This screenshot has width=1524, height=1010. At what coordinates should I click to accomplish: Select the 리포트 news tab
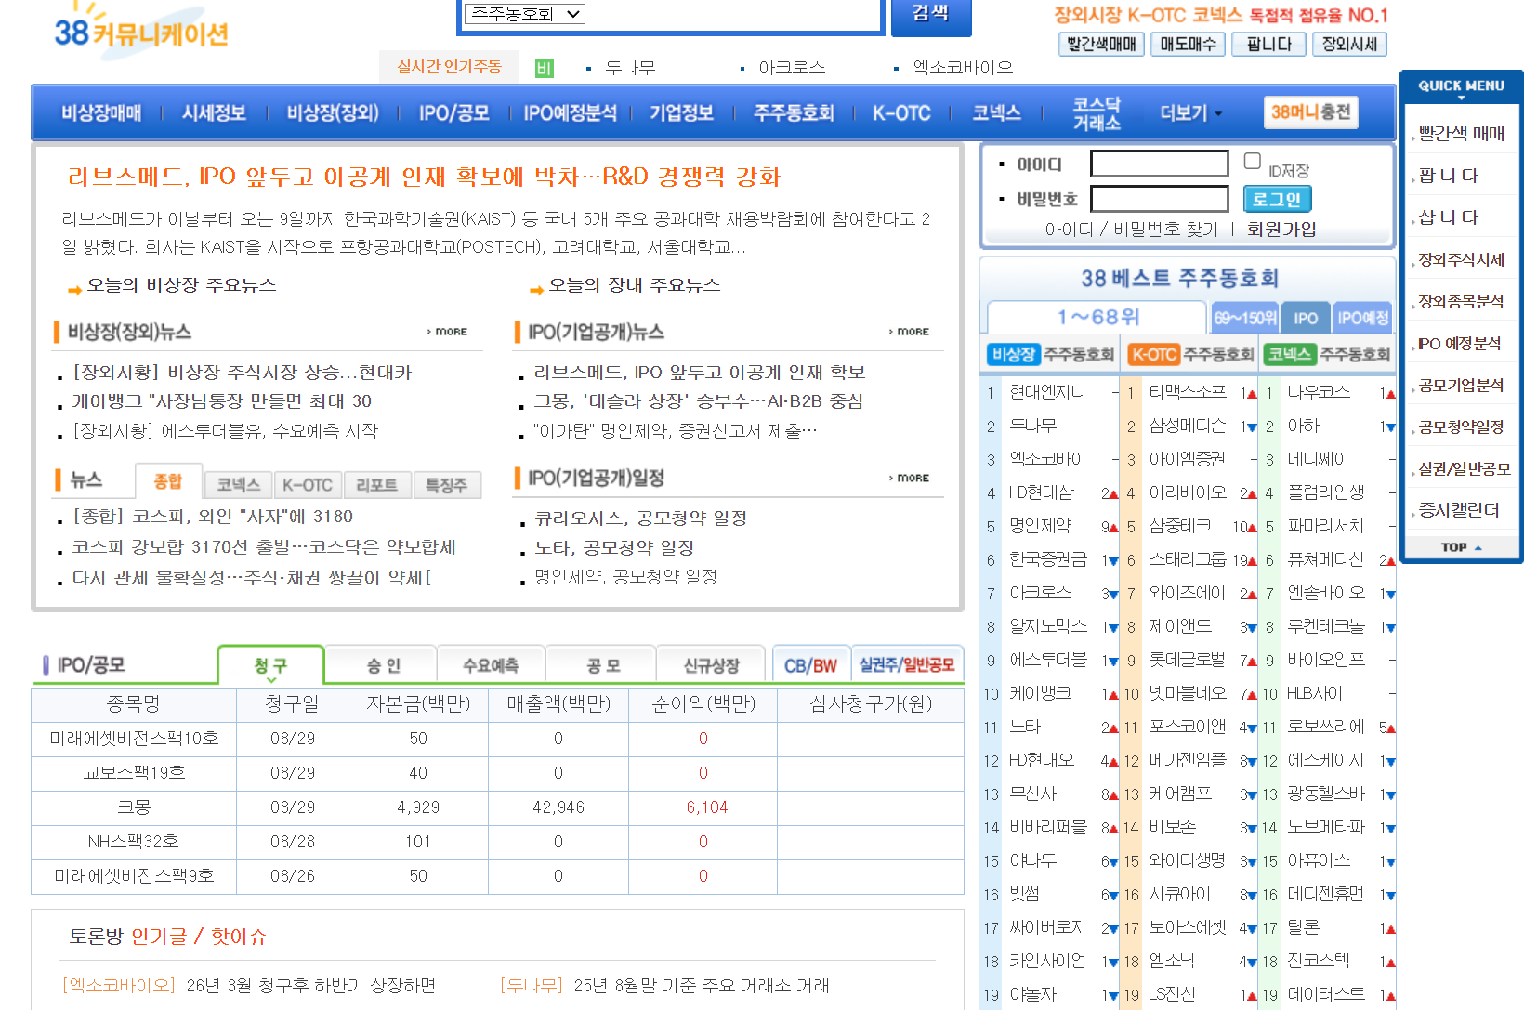click(x=377, y=485)
